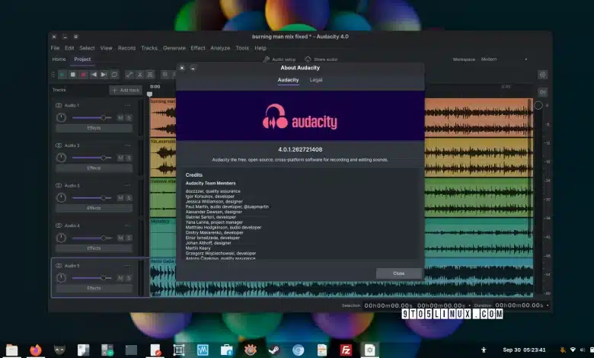The height and width of the screenshot is (358, 594).
Task: Open the three-dot menu of Audio 5
Action: click(x=127, y=266)
